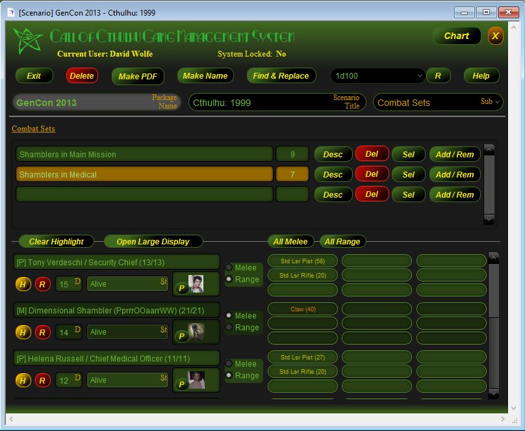Click Sel for Shamblers in Medical
Viewport: 525px width, 431px height.
click(409, 174)
